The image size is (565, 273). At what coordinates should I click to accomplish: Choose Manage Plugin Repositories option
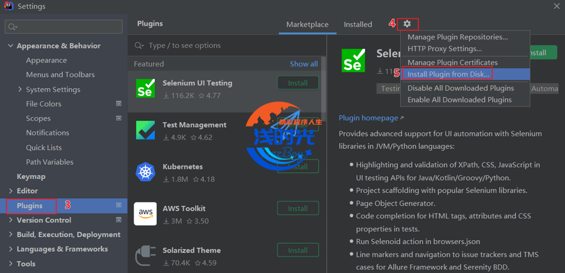[457, 37]
